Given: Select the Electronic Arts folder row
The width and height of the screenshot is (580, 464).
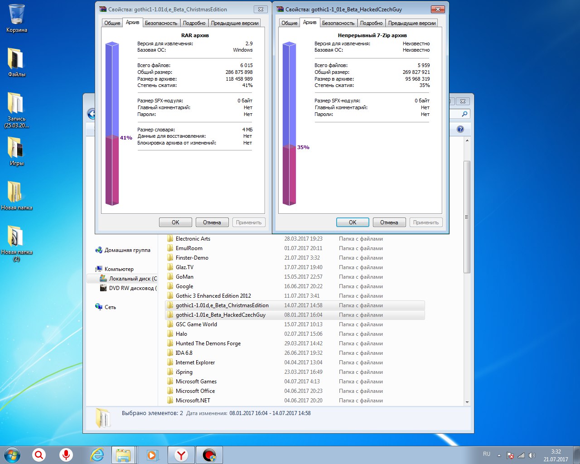Looking at the screenshot, I should pyautogui.click(x=295, y=239).
